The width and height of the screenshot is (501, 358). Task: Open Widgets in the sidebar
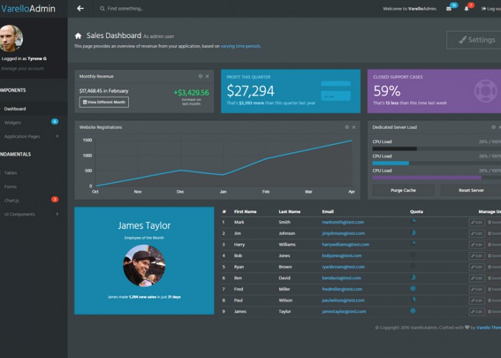point(12,122)
